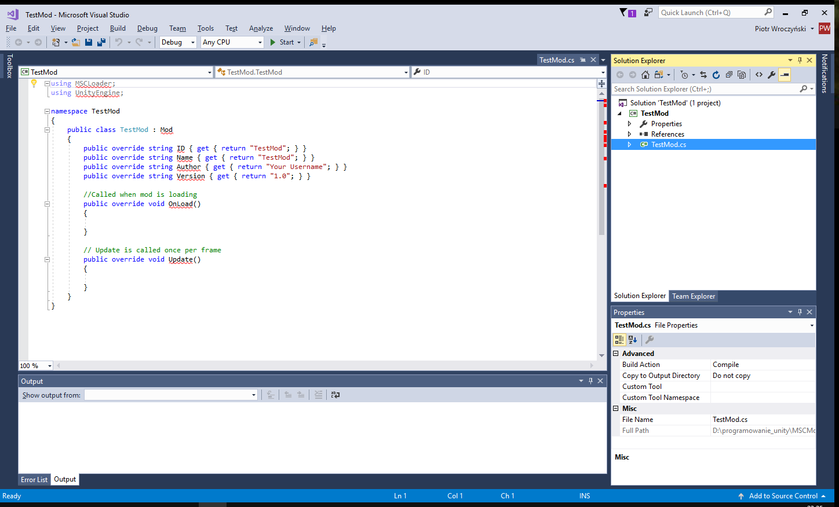The width and height of the screenshot is (839, 507).
Task: Toggle Categorized view in the Properties panel
Action: (619, 340)
